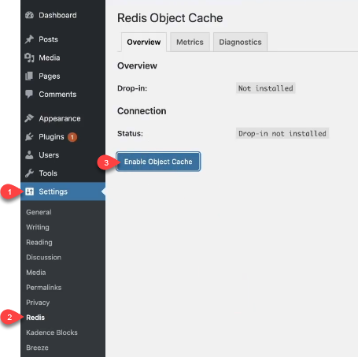This screenshot has height=357, width=358.
Task: Open the Breeze settings page
Action: click(37, 348)
